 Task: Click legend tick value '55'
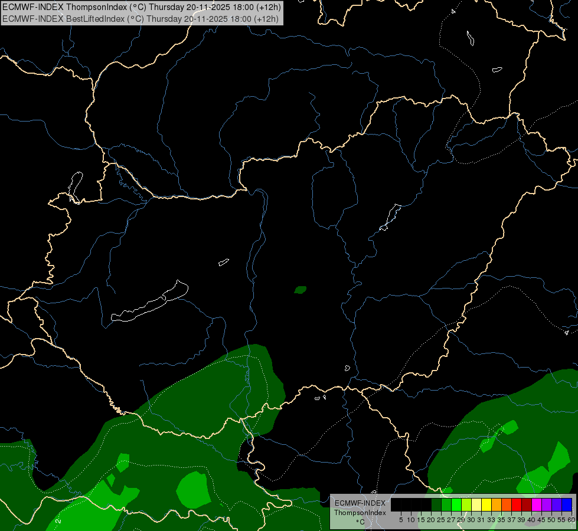click(561, 520)
